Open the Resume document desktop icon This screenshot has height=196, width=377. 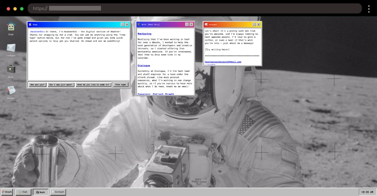point(11,90)
